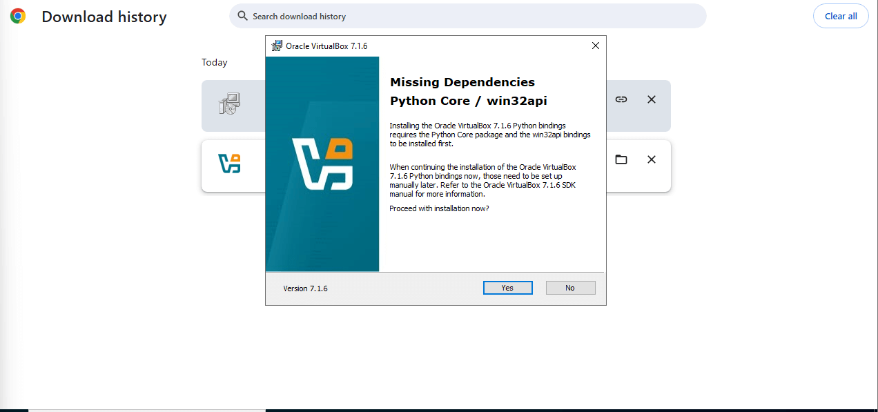Remove the first download item from list

point(651,99)
